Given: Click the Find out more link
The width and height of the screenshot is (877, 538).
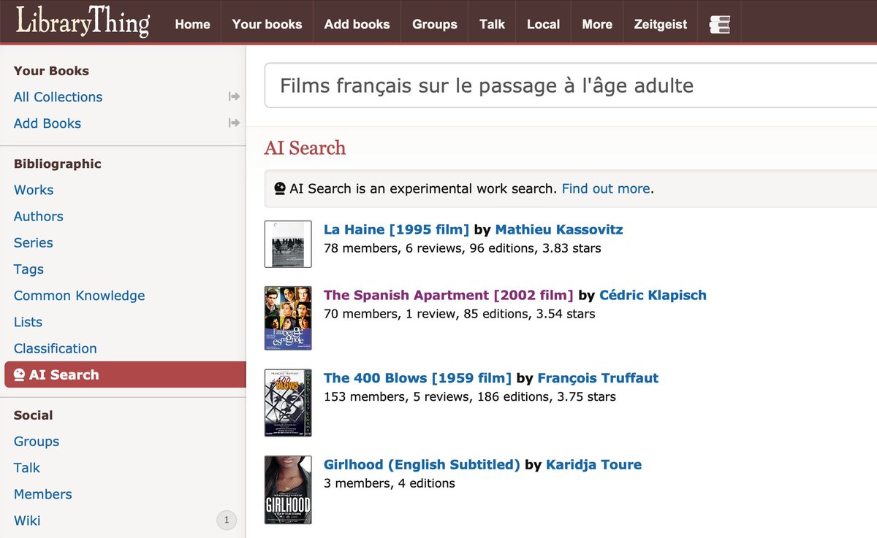Looking at the screenshot, I should click(606, 188).
